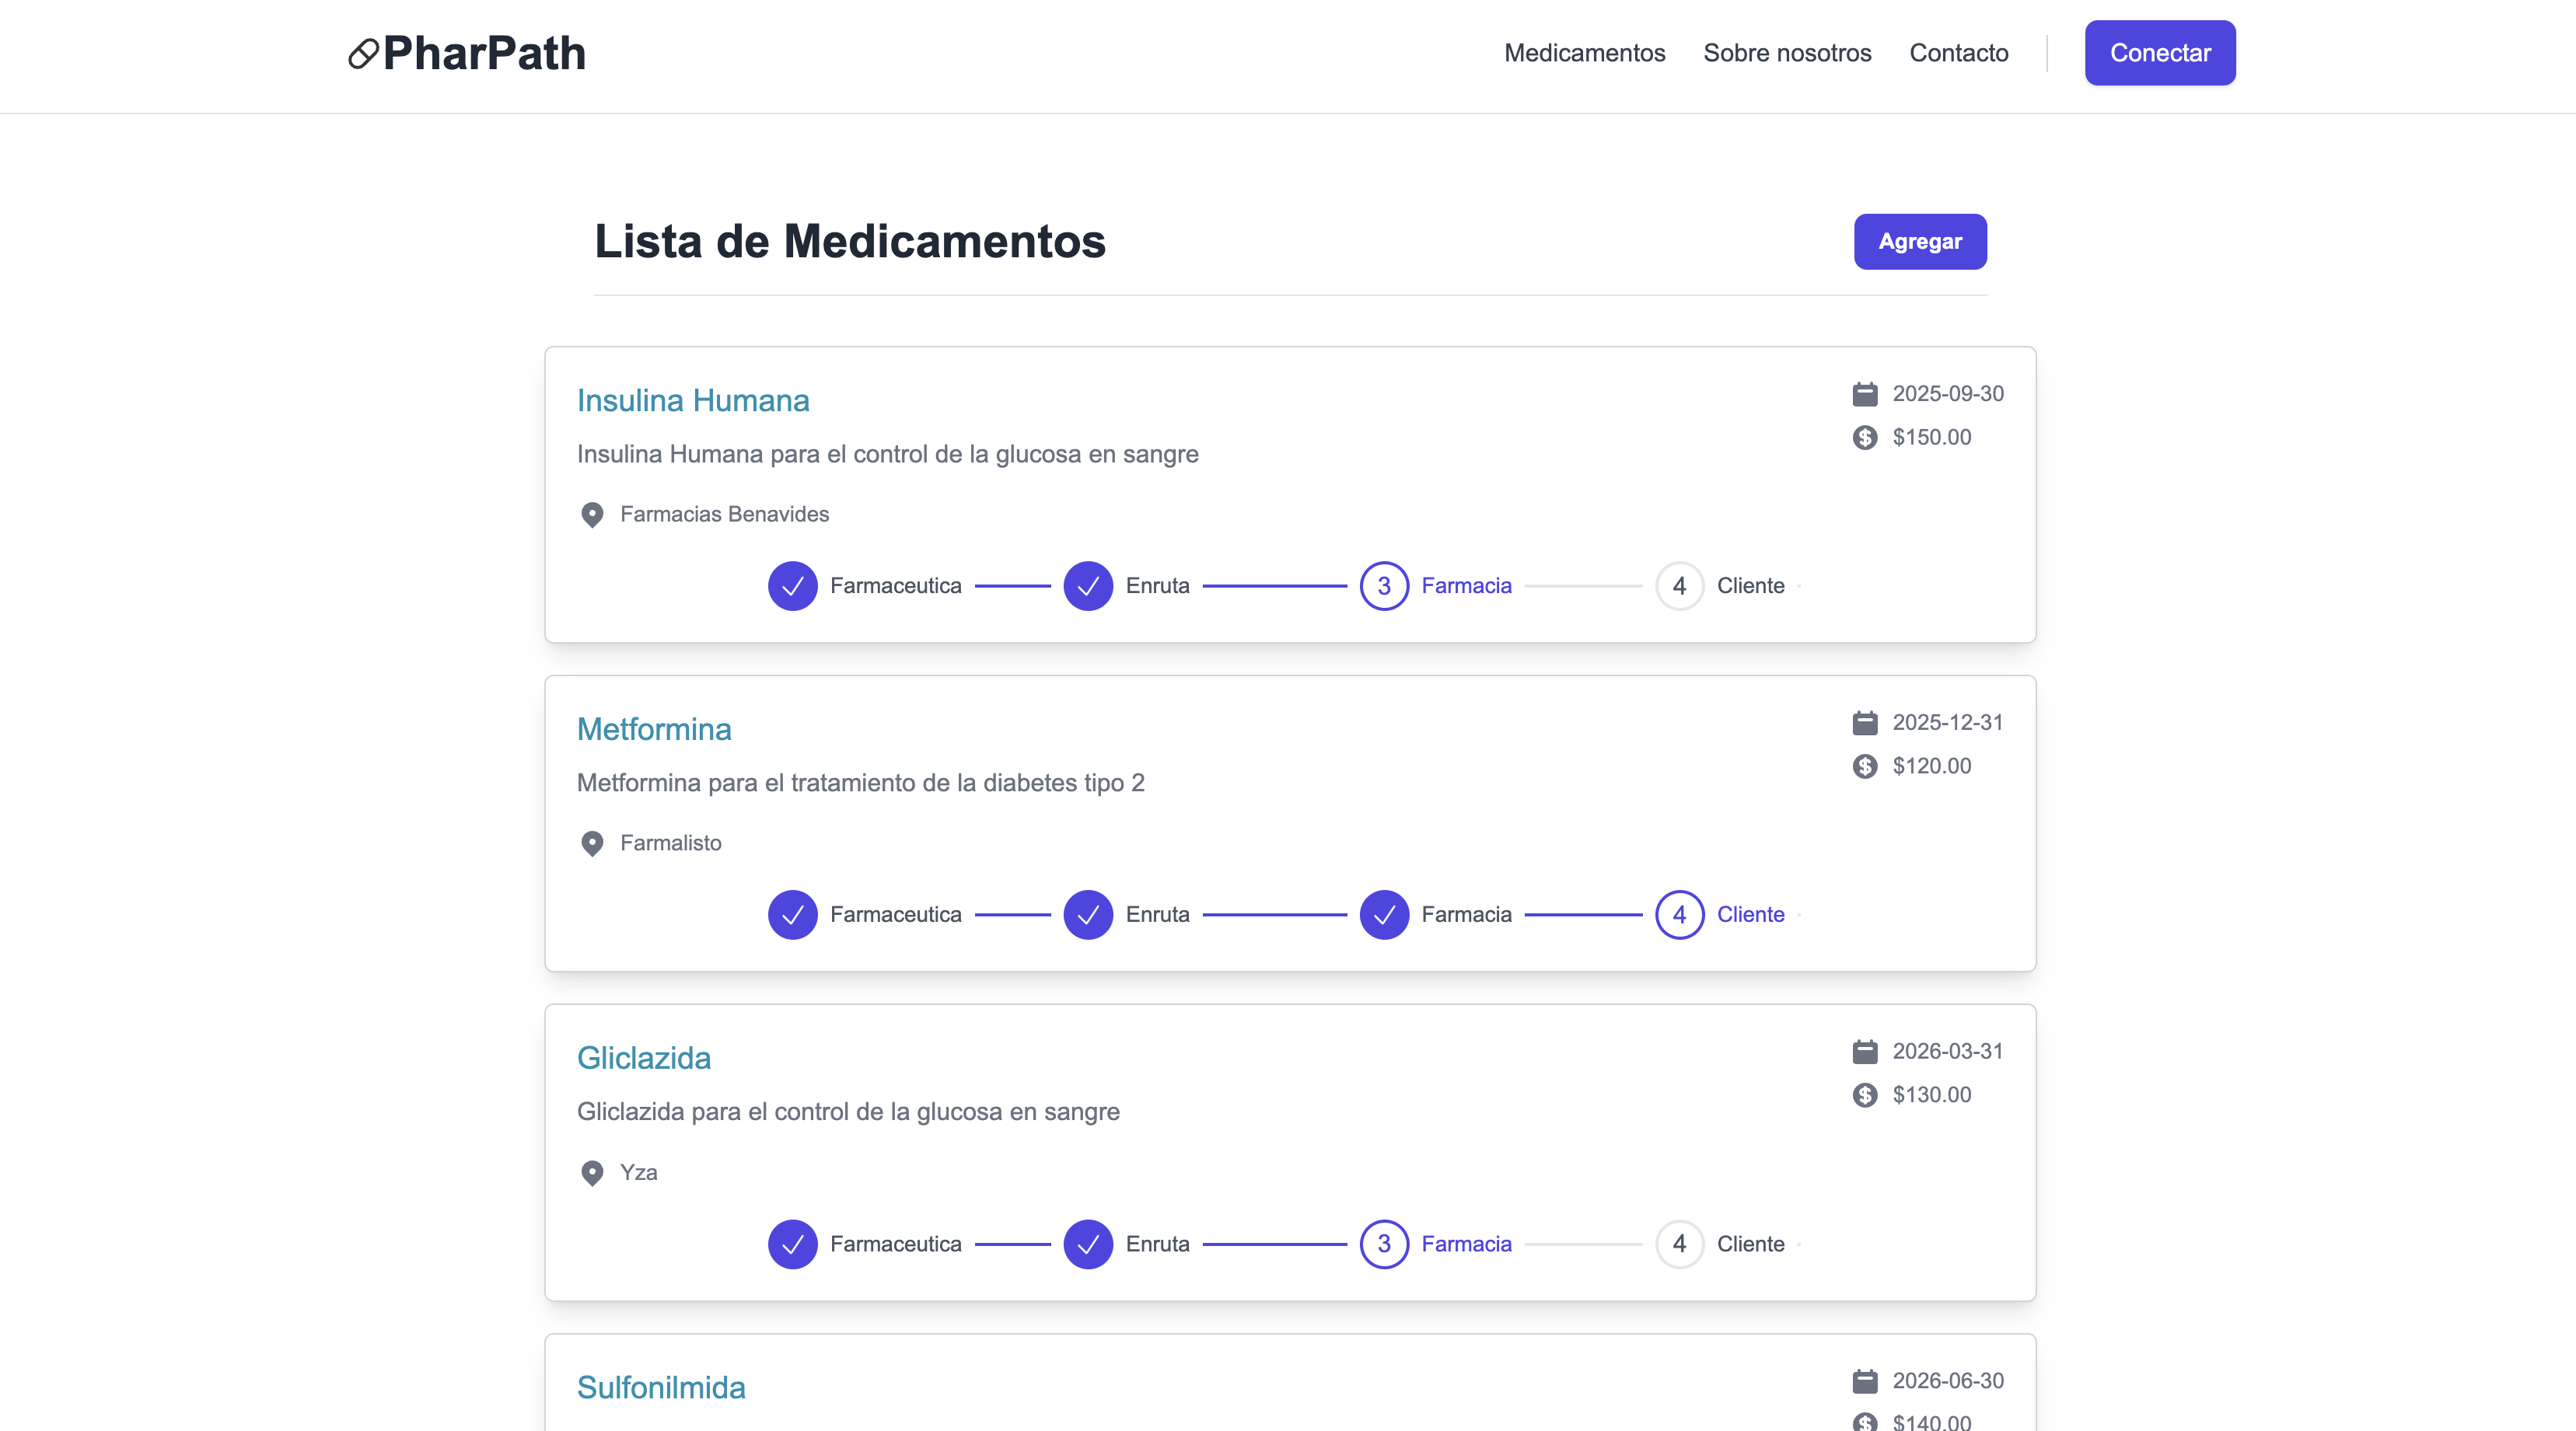
Task: Click the 2026-03-31 expiry date
Action: point(1948,1052)
